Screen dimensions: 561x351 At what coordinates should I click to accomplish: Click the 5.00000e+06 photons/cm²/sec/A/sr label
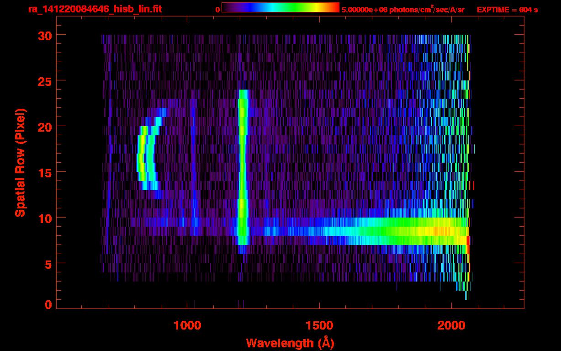tap(403, 9)
